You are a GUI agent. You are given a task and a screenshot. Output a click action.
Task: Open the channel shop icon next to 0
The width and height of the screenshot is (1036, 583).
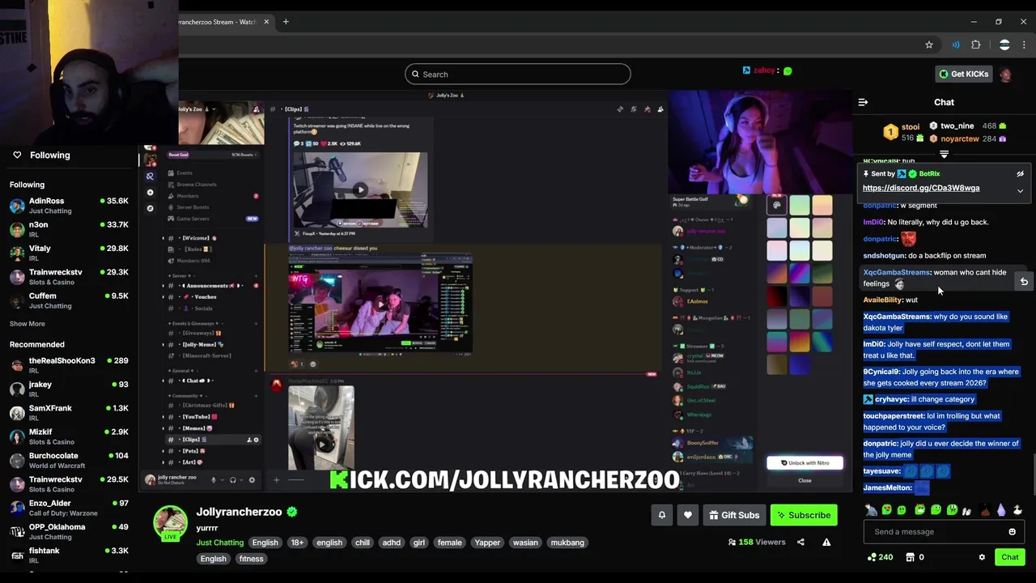tap(910, 557)
